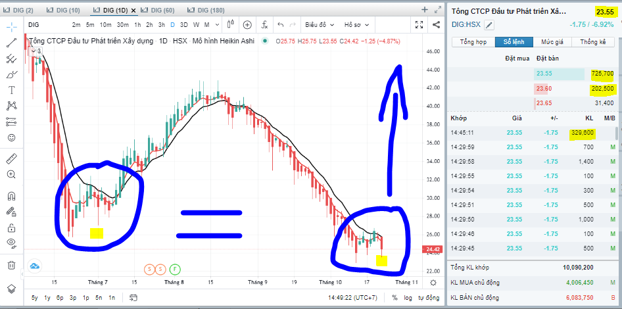Select the brush drawing tool

point(11,74)
